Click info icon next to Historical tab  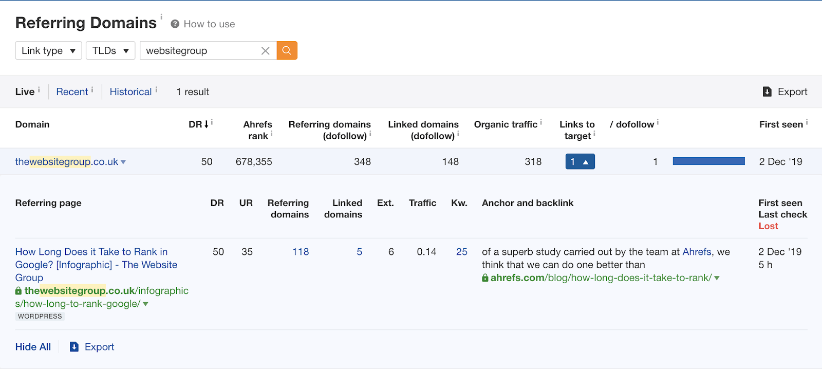coord(156,89)
